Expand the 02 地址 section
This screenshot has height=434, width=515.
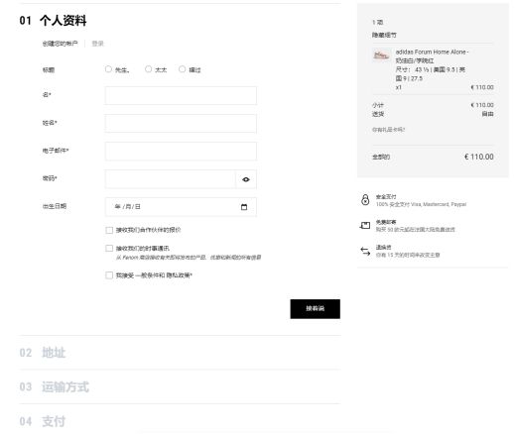tap(180, 353)
